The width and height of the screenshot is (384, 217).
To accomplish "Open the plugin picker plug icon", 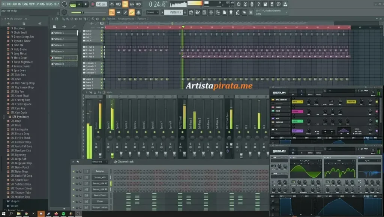I will point(231,12).
